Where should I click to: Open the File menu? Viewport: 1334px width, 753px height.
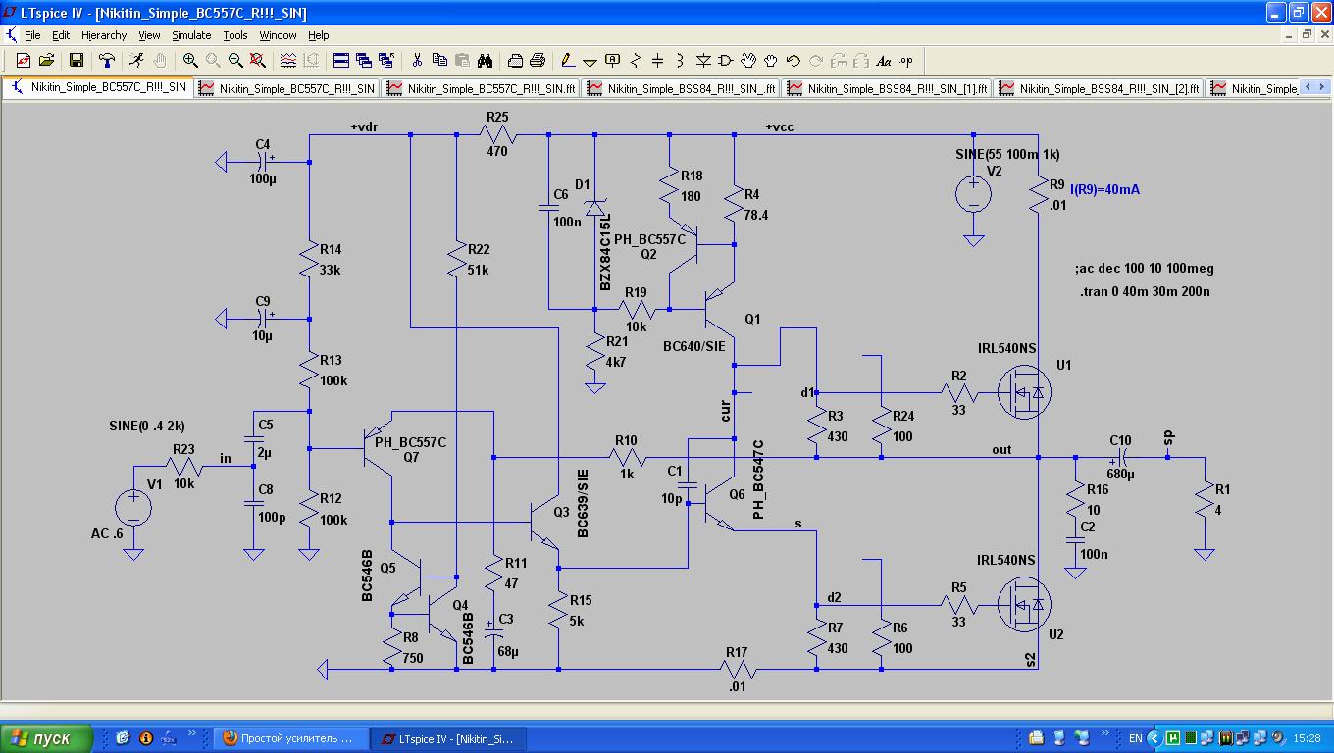[32, 35]
